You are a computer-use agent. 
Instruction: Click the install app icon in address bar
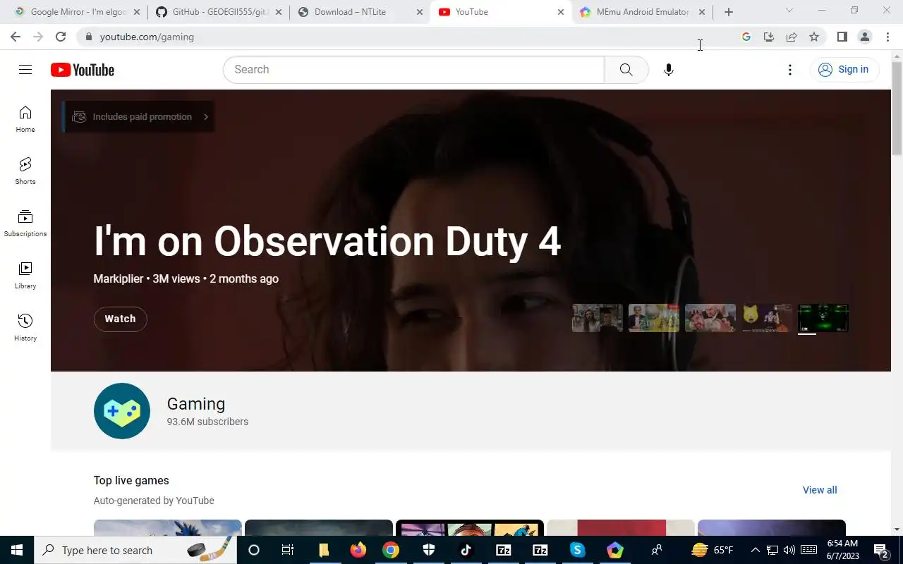769,37
